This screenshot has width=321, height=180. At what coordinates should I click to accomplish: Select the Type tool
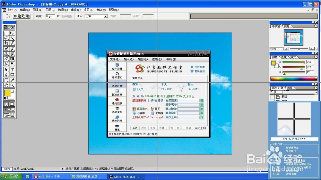click(x=12, y=70)
